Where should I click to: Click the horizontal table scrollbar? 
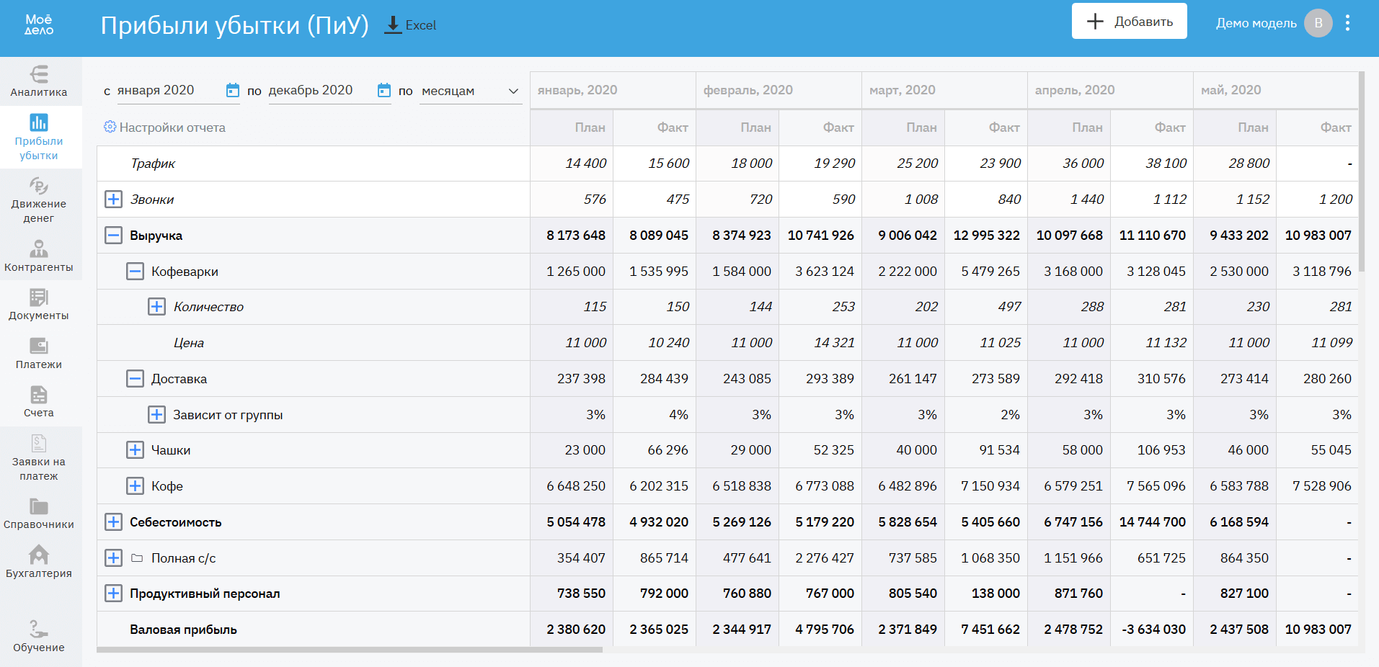click(350, 650)
